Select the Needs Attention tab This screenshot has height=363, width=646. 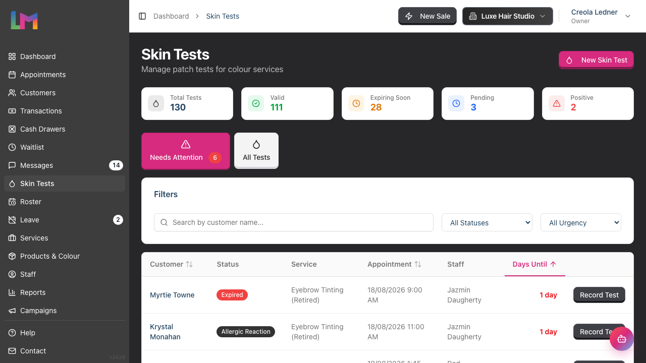click(x=186, y=151)
